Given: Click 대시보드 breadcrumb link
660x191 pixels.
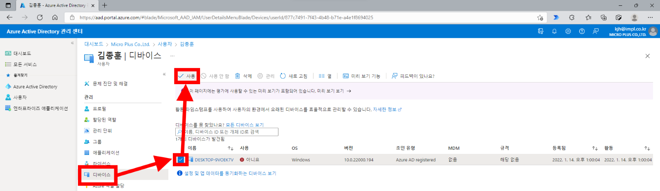Looking at the screenshot, I should point(94,44).
